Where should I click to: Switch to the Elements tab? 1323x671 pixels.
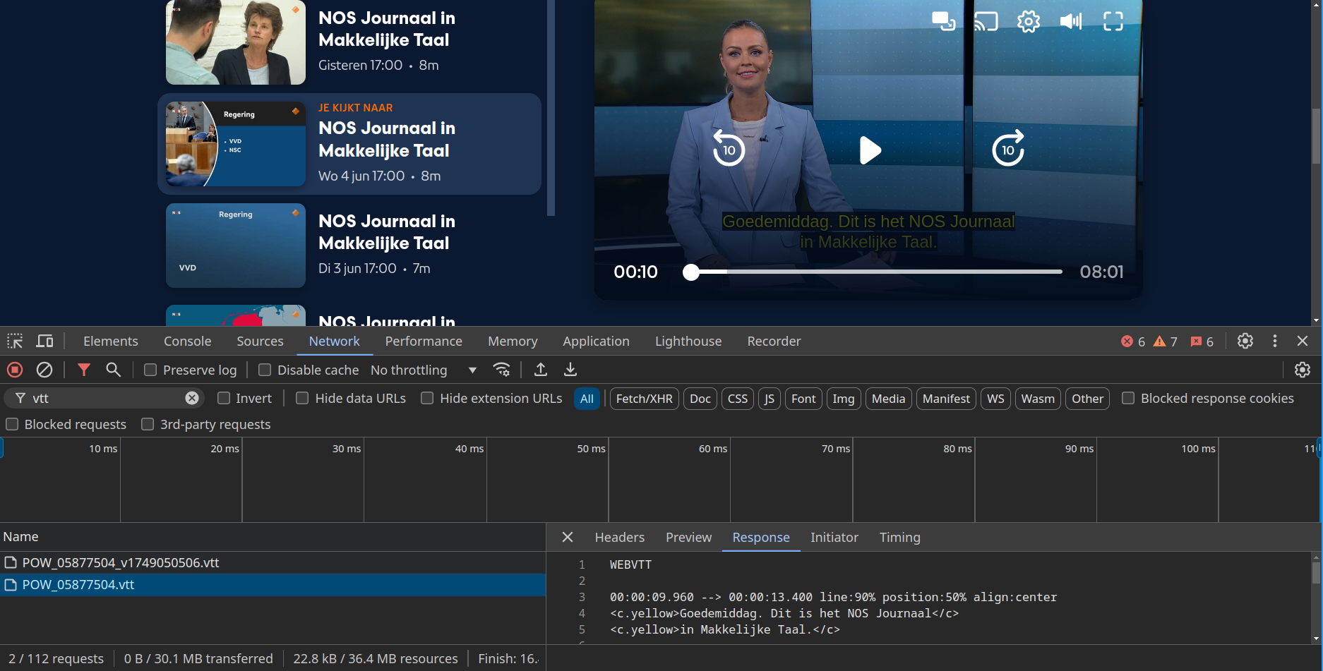(111, 341)
